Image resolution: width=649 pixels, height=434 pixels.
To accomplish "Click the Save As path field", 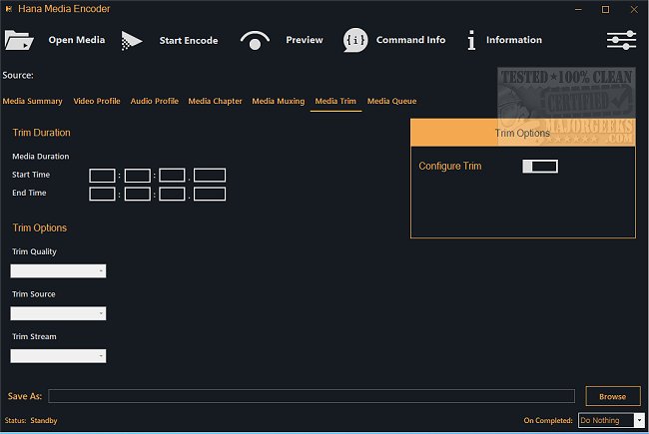I will (312, 396).
